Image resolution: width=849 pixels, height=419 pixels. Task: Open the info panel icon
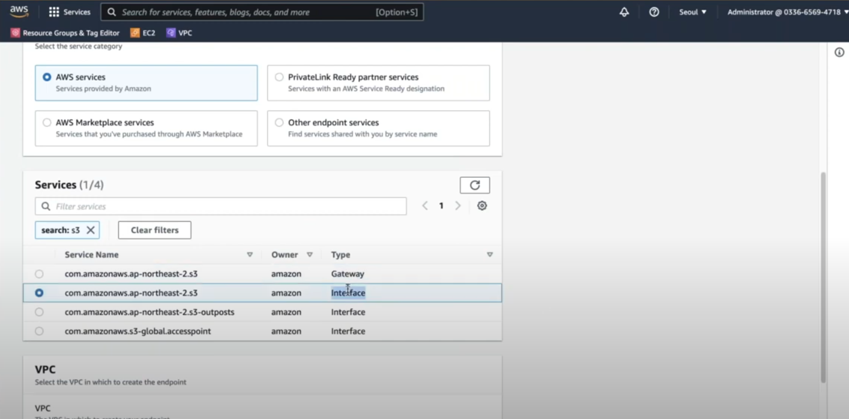coord(840,52)
